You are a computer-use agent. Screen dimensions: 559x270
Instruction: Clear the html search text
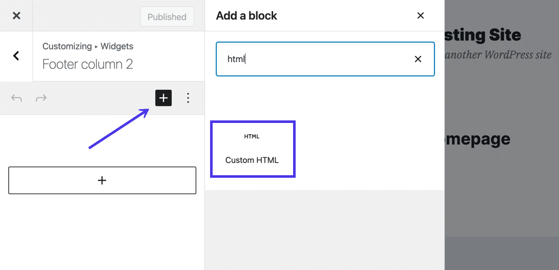(x=418, y=59)
